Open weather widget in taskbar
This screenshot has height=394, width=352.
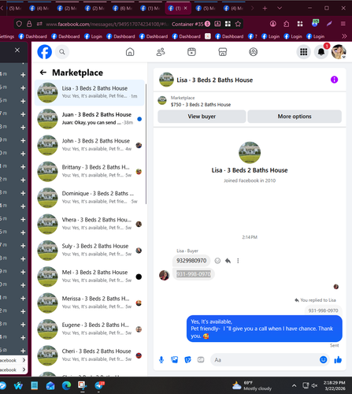point(252,385)
